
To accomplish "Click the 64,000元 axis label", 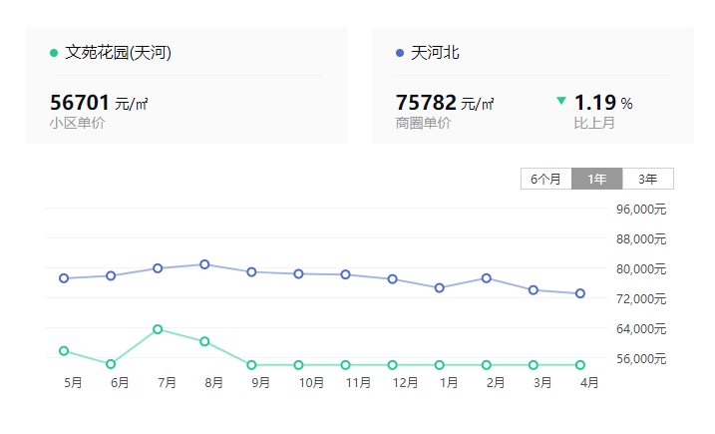I will tap(641, 328).
